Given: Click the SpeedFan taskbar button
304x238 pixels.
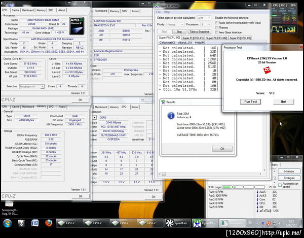Looking at the screenshot, I should (178, 223).
